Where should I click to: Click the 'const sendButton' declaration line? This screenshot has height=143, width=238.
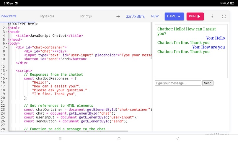(x=76, y=121)
